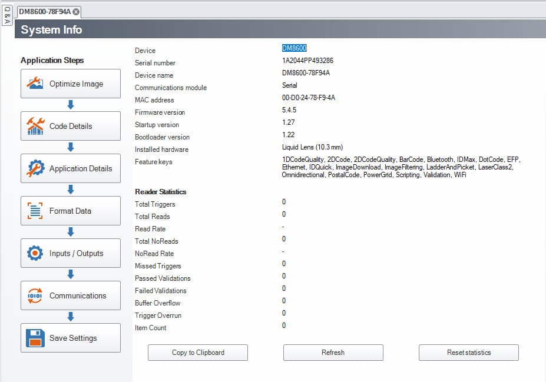Viewport: 546px width, 382px height.
Task: Click the Optimize Image wrench-picture icon
Action: pos(35,84)
